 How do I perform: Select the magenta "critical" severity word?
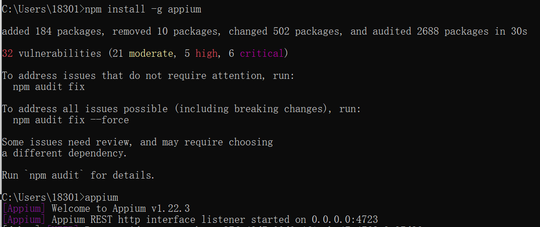coord(261,54)
